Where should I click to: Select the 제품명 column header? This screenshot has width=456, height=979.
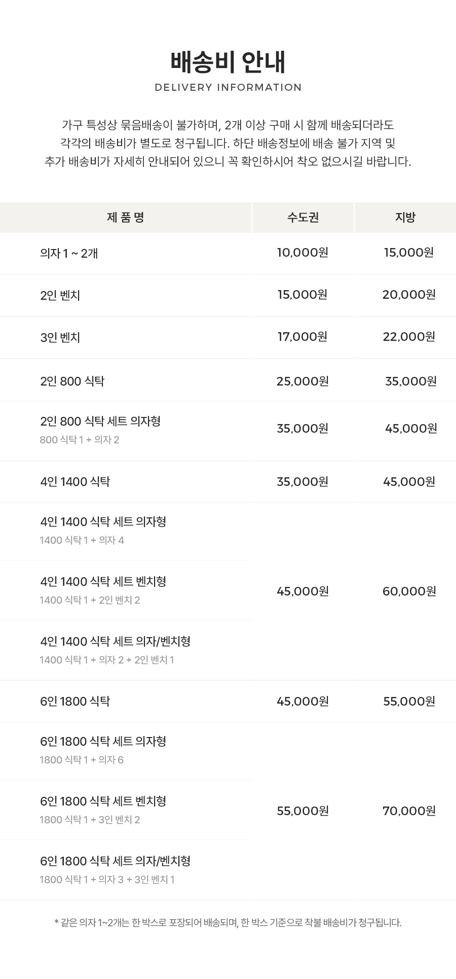click(x=126, y=218)
